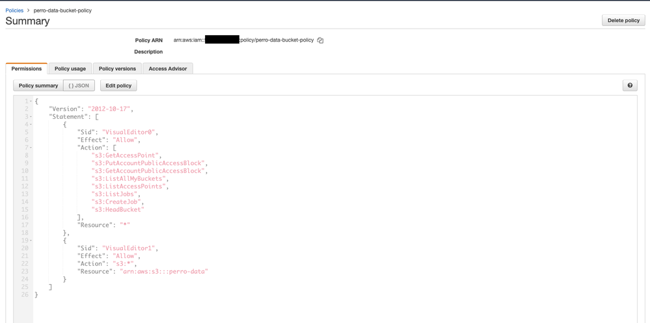
Task: Click the Delete policy button
Action: coord(623,20)
